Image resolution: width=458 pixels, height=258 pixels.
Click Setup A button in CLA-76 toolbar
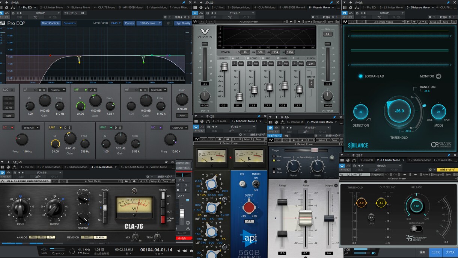[x=154, y=181]
